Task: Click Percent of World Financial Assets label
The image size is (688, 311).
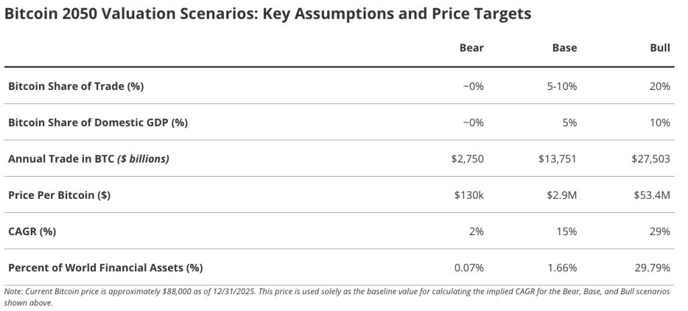Action: pos(105,267)
